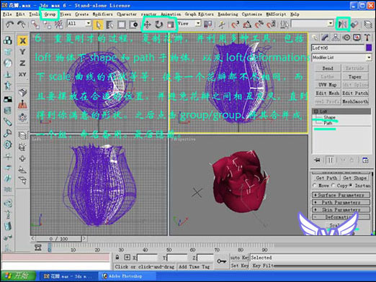Select the Copy radio button
Screen dimensions: 376x282
(x=333, y=186)
